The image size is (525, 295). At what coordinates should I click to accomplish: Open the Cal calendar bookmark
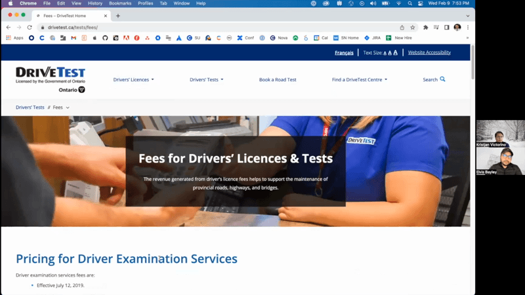pos(321,38)
